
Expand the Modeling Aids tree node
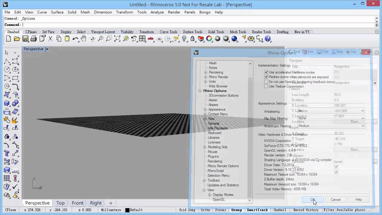click(x=205, y=147)
